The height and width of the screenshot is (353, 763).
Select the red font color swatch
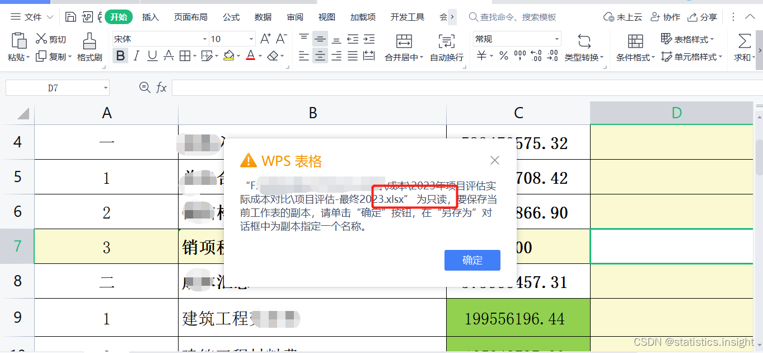coord(251,59)
